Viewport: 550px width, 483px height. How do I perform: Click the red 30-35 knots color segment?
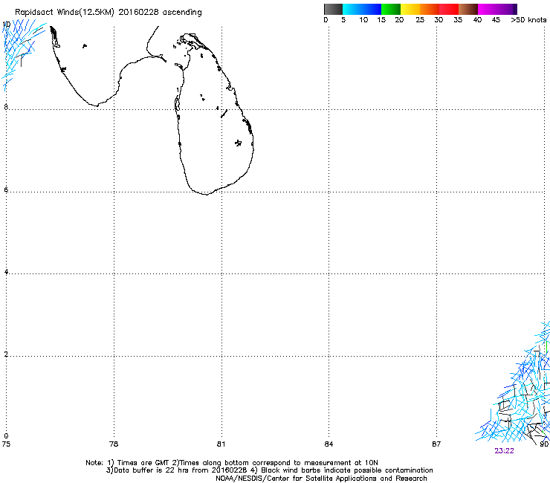point(449,9)
